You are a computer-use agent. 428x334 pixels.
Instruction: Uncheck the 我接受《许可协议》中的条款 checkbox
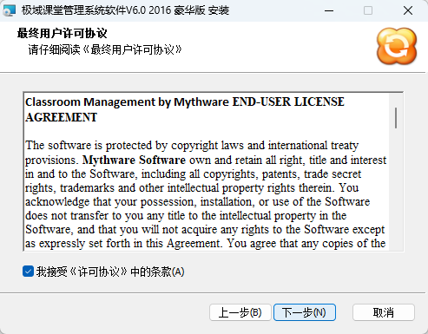tap(28, 272)
